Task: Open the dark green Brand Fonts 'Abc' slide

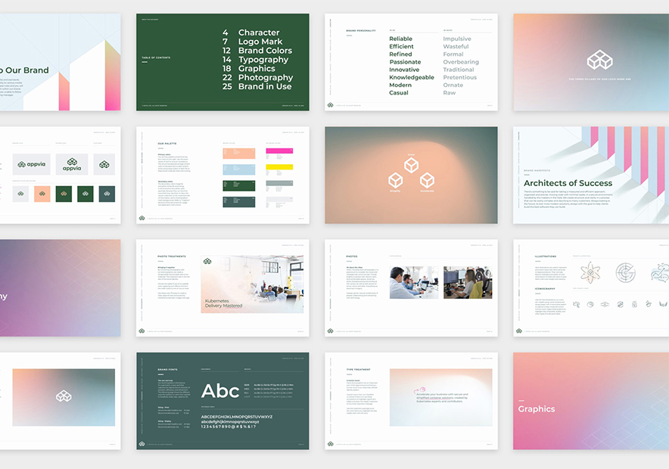Action: tap(222, 401)
